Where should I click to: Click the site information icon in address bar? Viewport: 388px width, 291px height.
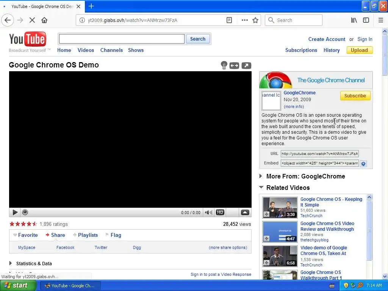(82, 20)
